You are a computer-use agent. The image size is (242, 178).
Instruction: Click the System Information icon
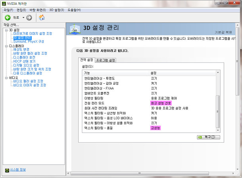click(x=7, y=170)
